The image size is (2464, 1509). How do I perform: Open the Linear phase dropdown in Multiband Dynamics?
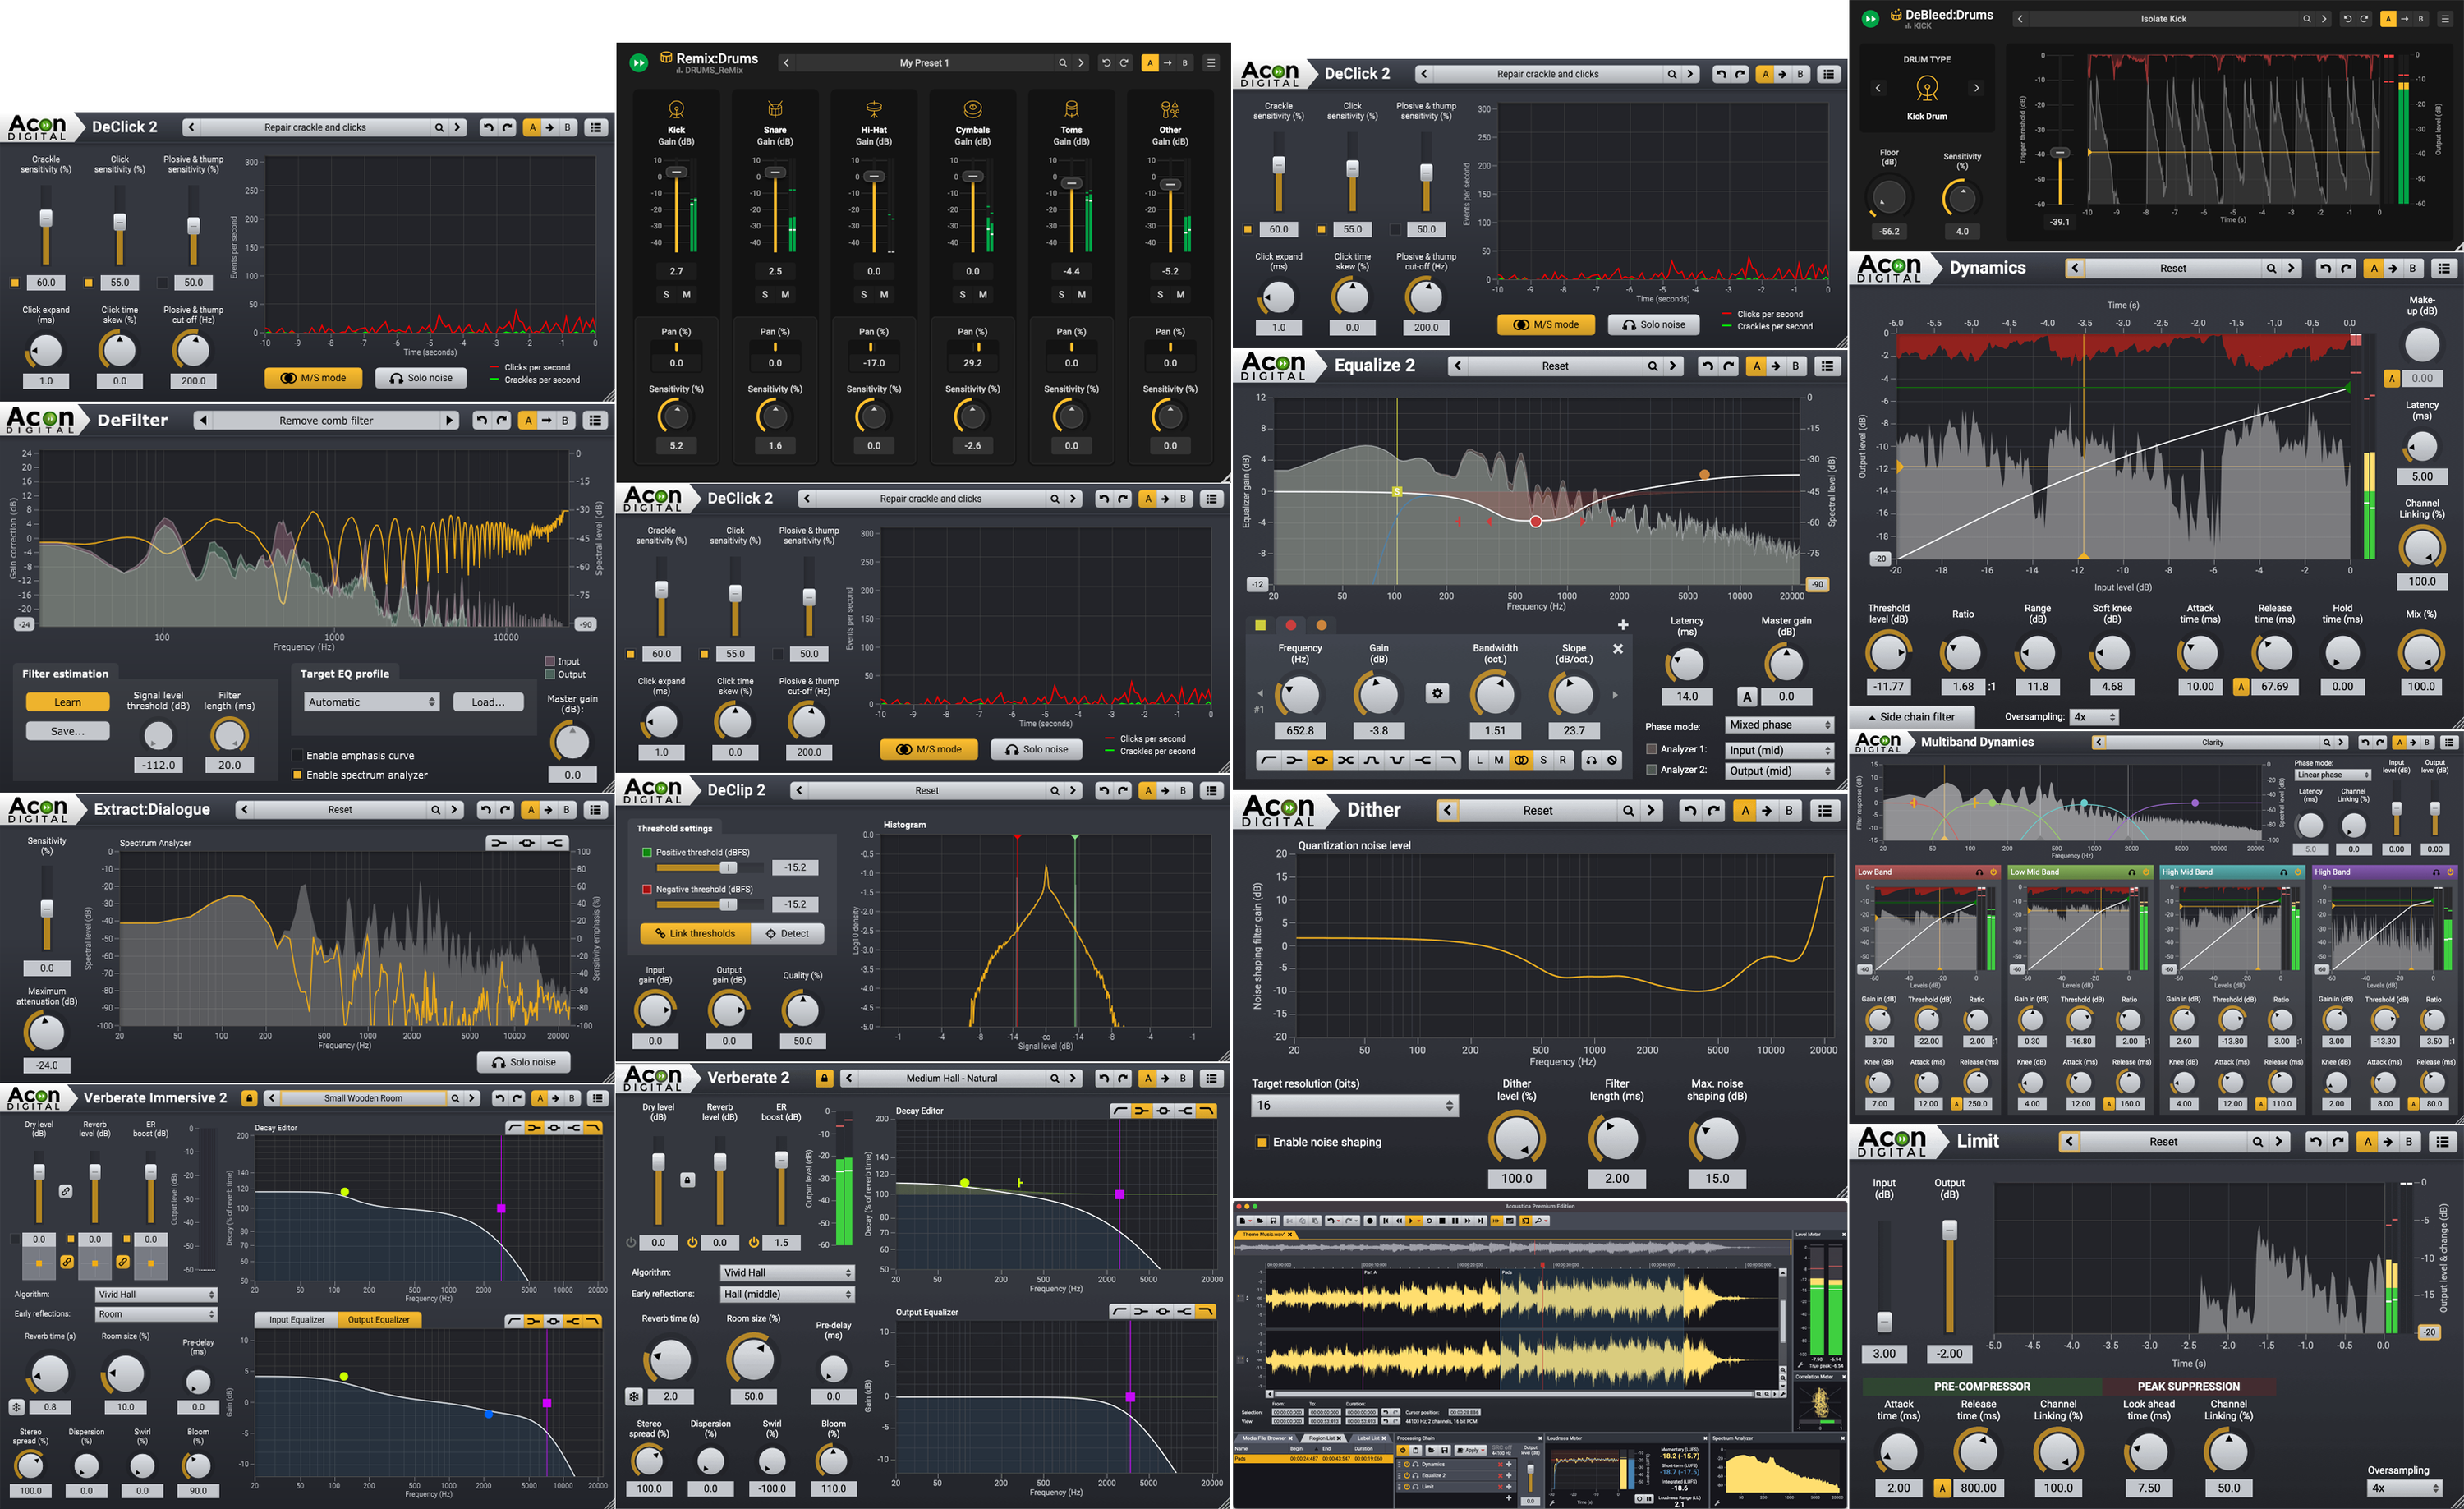(2333, 775)
